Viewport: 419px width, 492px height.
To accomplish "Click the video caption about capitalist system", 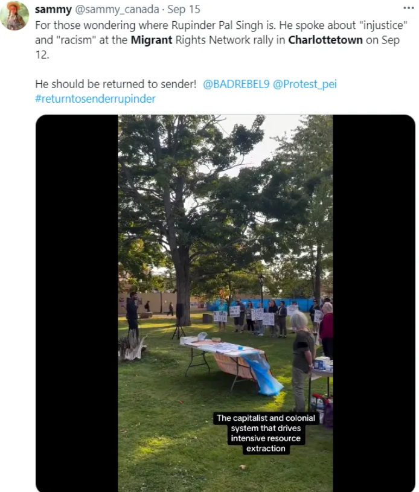I will tap(266, 433).
